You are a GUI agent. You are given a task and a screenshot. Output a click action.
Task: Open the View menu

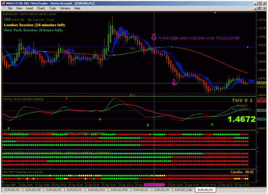pyautogui.click(x=19, y=8)
